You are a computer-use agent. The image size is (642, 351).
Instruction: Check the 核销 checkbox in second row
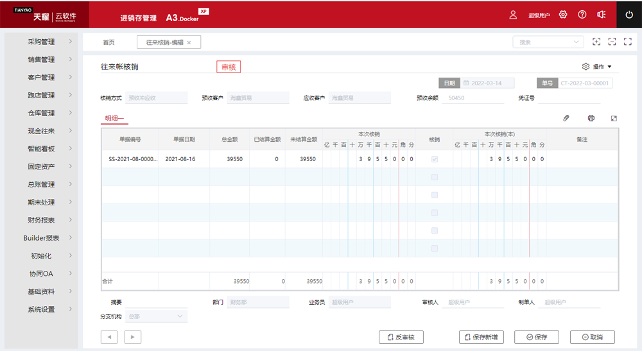pos(435,176)
